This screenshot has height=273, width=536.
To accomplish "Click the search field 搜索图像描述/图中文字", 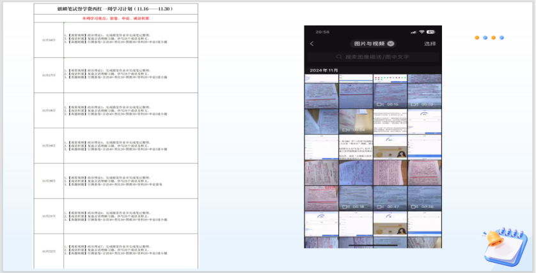I will (x=374, y=57).
